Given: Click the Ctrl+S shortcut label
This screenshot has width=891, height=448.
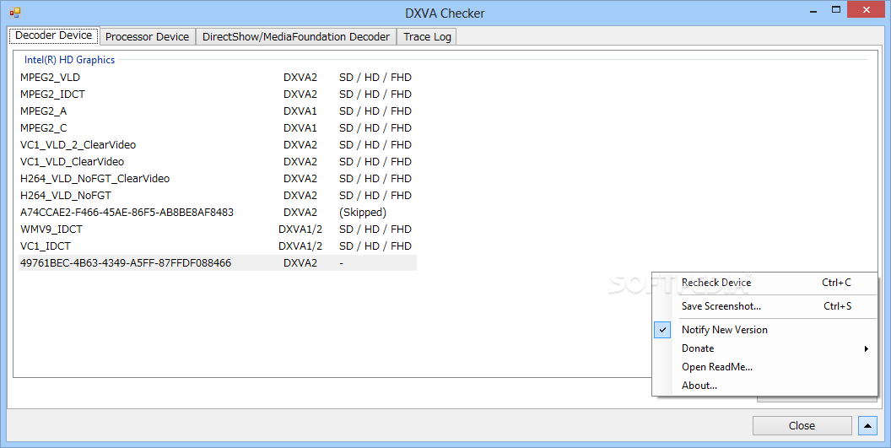Looking at the screenshot, I should click(x=838, y=306).
